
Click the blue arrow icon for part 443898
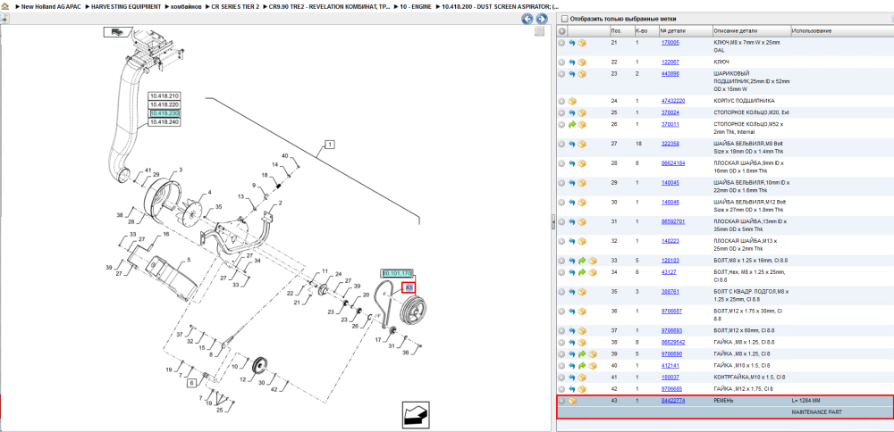click(572, 74)
